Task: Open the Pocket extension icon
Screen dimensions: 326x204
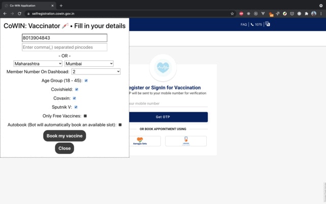Action: click(292, 14)
